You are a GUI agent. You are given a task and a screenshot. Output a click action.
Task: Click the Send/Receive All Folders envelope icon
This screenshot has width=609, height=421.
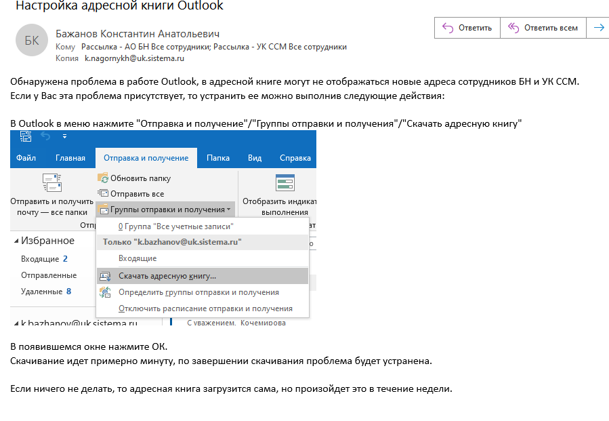coord(52,183)
